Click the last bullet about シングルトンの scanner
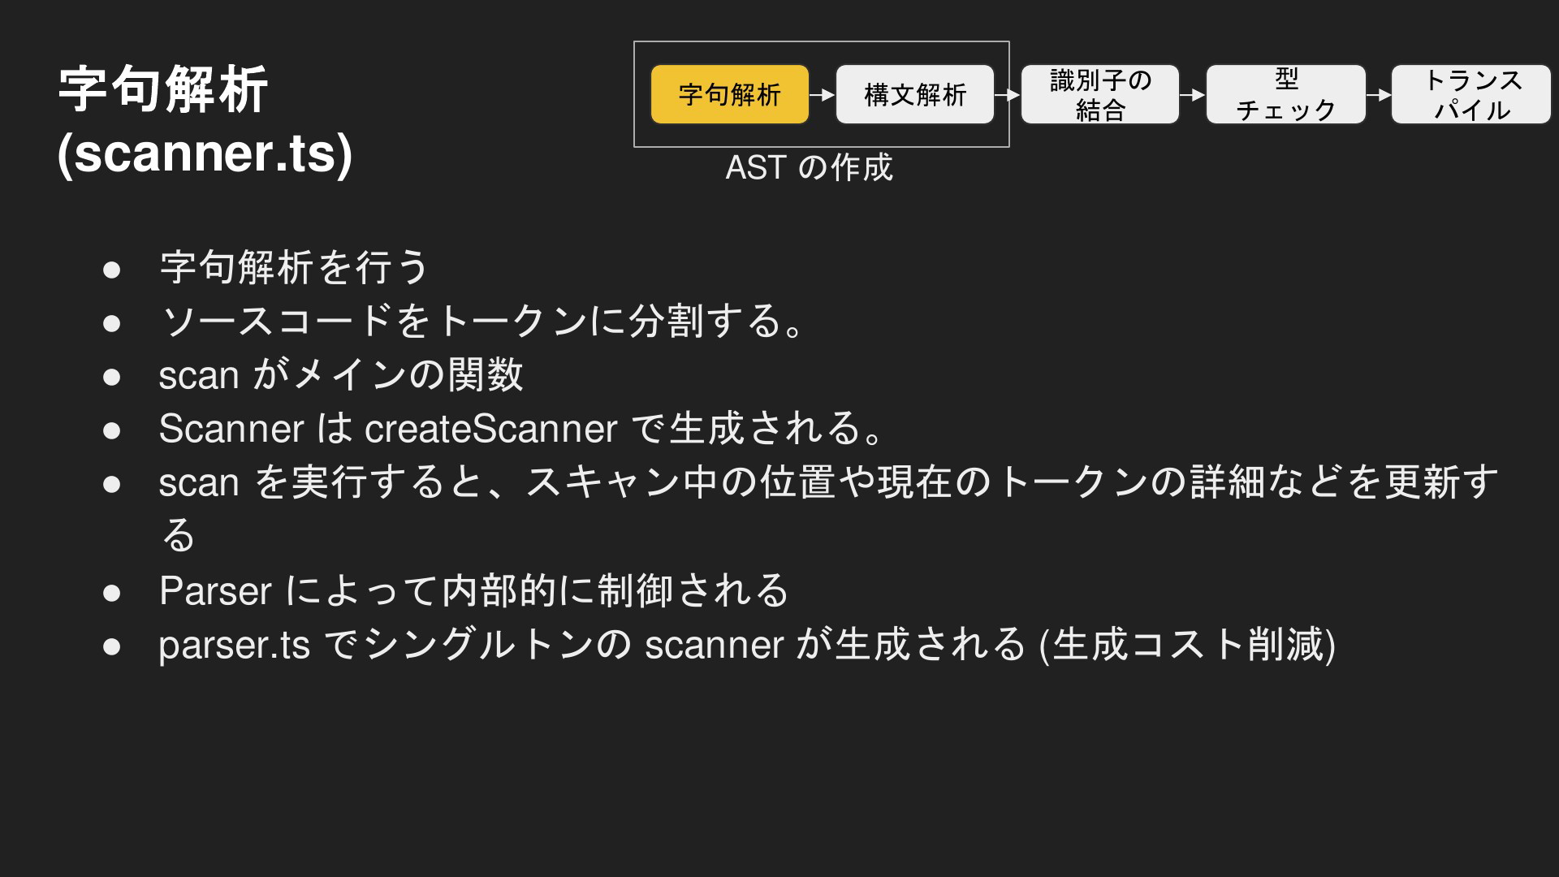Viewport: 1559px width, 877px height. 747,645
